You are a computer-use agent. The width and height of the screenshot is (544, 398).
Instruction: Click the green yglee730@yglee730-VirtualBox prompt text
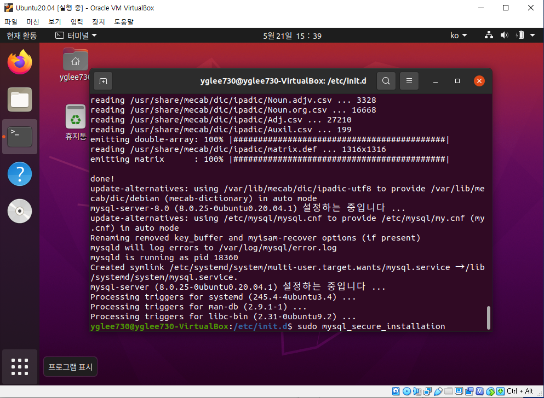tap(159, 326)
